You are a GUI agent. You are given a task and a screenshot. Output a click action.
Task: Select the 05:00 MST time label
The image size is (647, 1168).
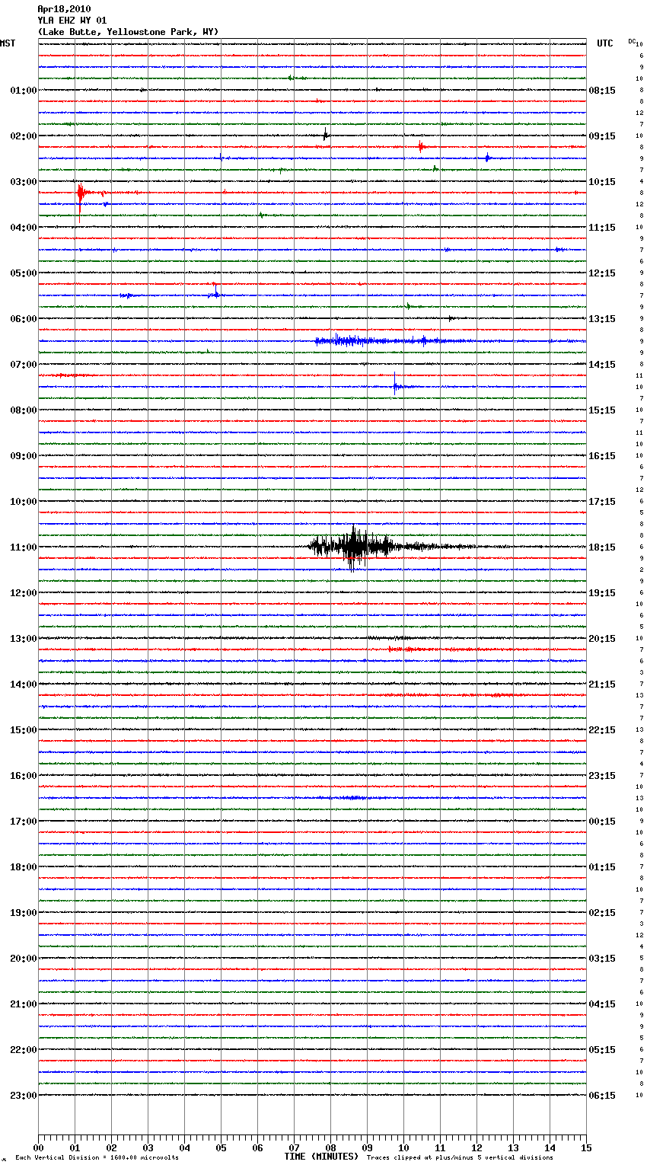pos(24,273)
